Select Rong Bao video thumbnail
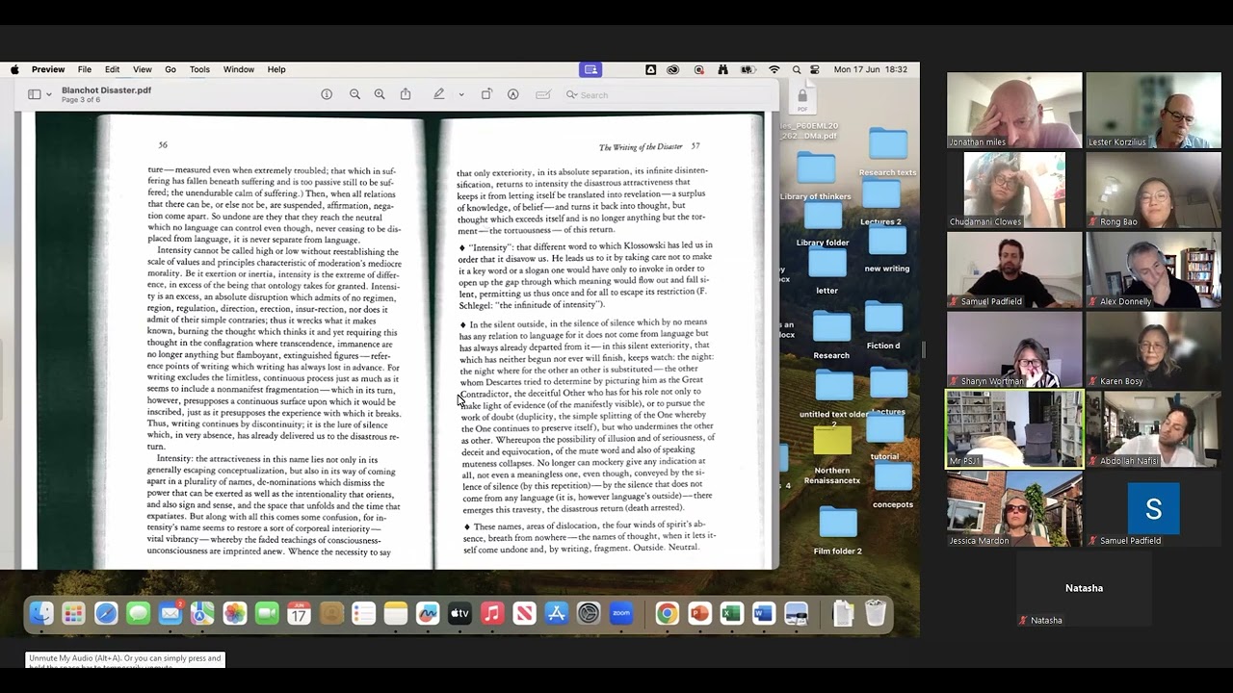The height and width of the screenshot is (693, 1233). click(x=1153, y=191)
